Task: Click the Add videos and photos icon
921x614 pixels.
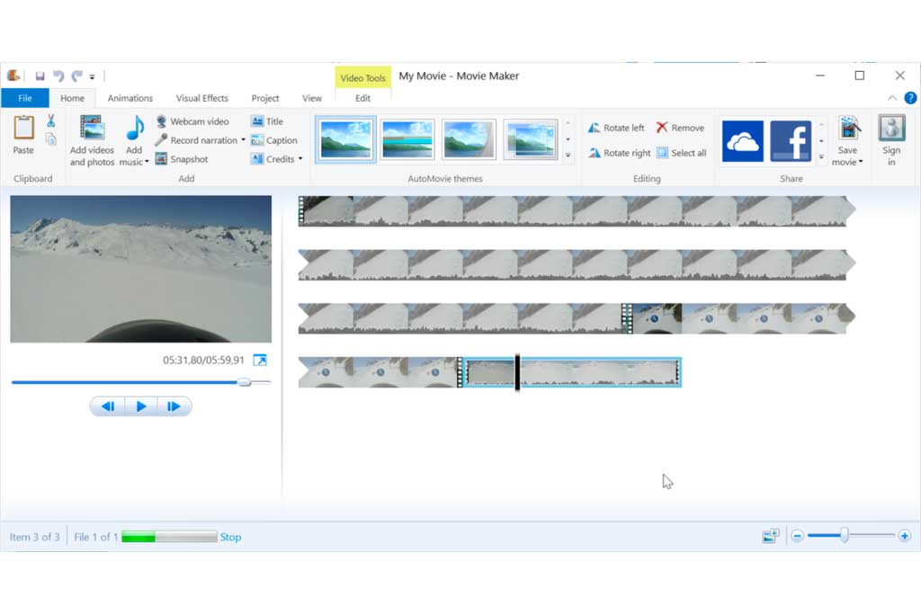Action: (x=92, y=129)
